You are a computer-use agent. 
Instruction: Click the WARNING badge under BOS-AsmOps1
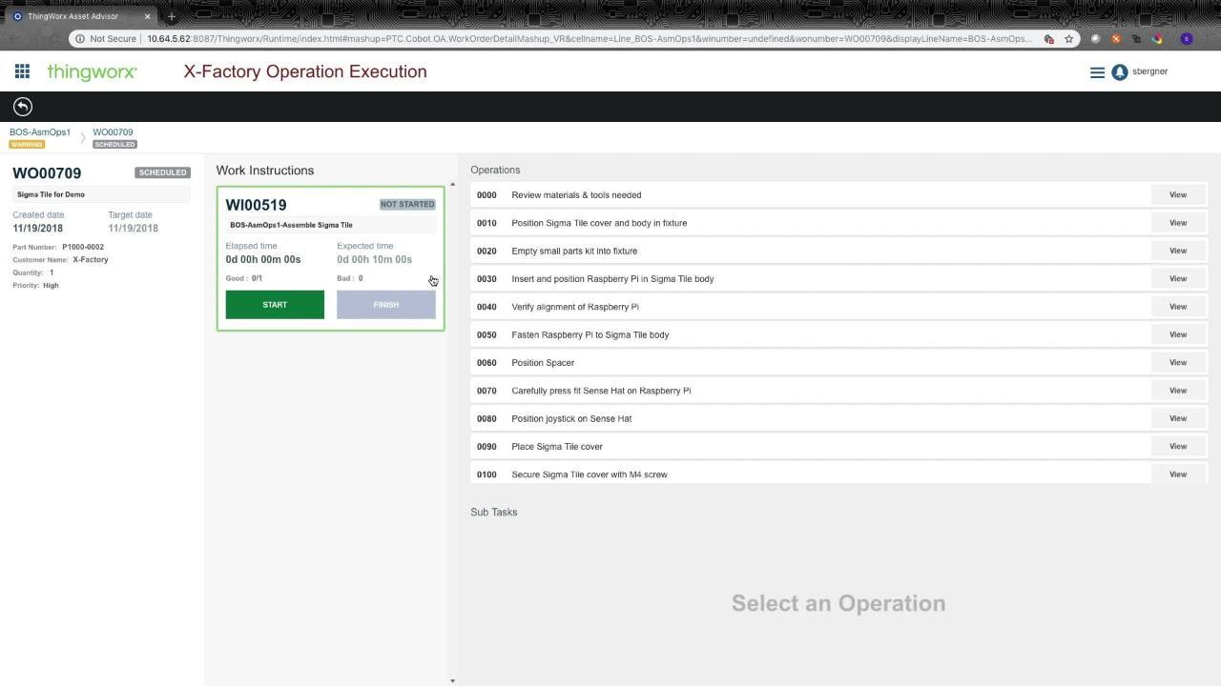point(27,144)
